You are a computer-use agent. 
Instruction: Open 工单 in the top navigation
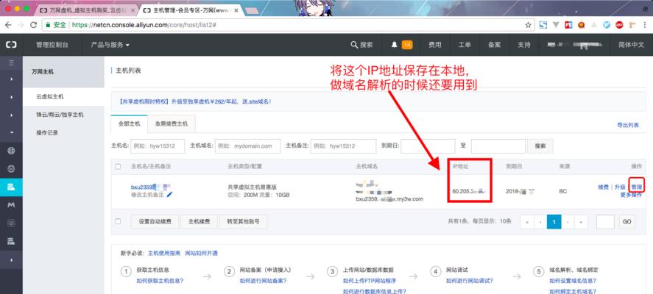point(465,45)
